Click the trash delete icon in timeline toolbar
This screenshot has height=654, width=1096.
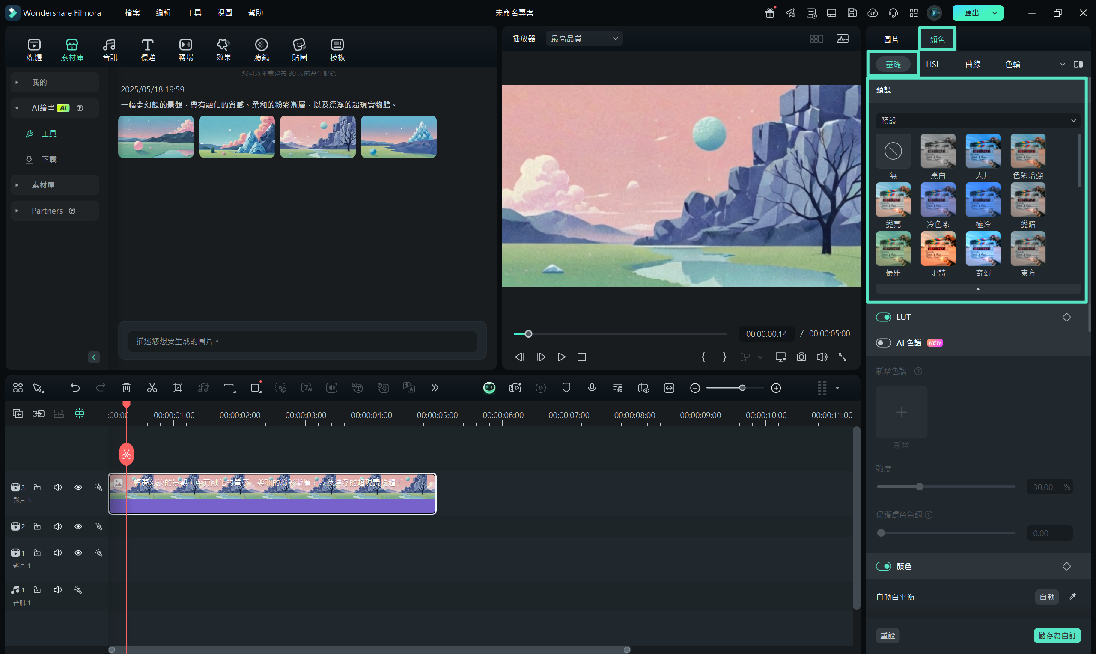126,388
